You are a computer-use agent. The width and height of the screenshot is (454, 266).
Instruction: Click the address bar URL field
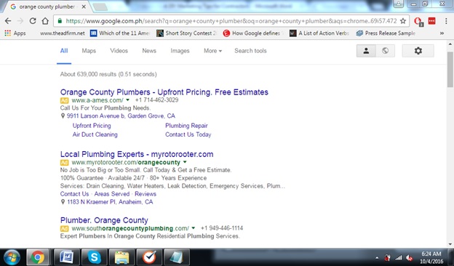tap(227, 21)
